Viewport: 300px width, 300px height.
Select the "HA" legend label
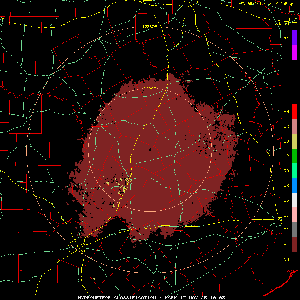[286, 112]
